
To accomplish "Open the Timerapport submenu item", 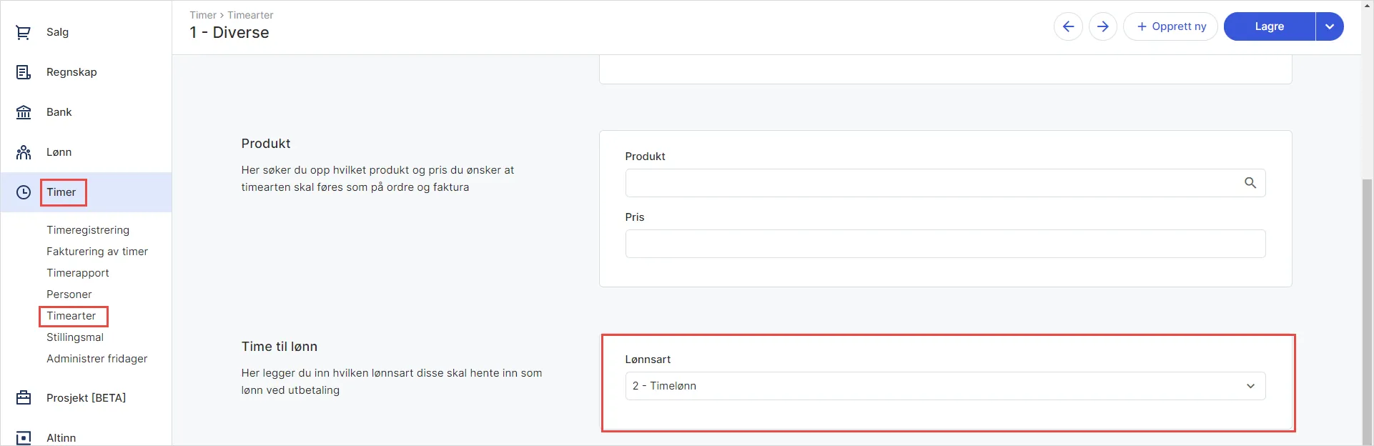I will [x=78, y=273].
